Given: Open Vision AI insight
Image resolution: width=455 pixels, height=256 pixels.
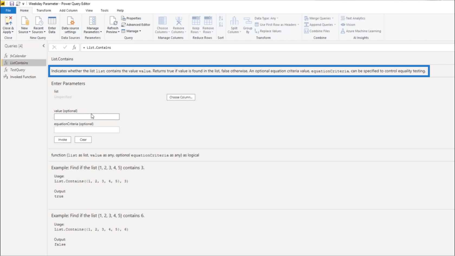Looking at the screenshot, I should [x=348, y=25].
